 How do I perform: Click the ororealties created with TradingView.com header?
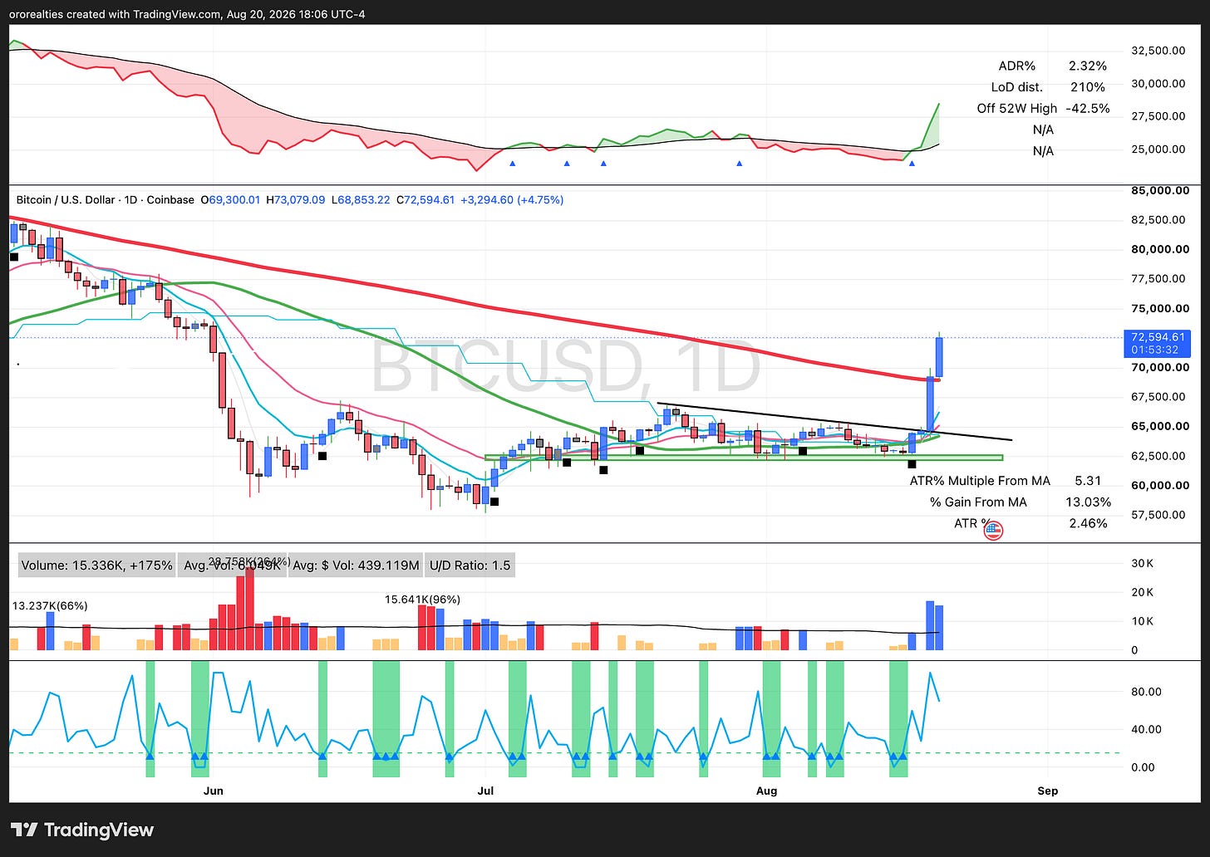pyautogui.click(x=188, y=14)
